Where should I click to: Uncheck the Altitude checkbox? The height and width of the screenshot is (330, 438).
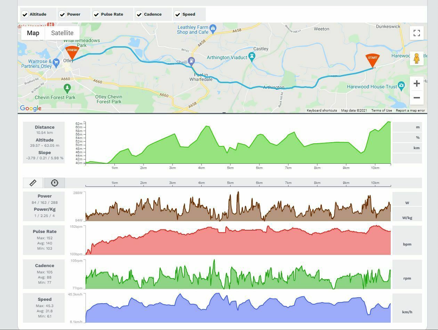pyautogui.click(x=25, y=15)
